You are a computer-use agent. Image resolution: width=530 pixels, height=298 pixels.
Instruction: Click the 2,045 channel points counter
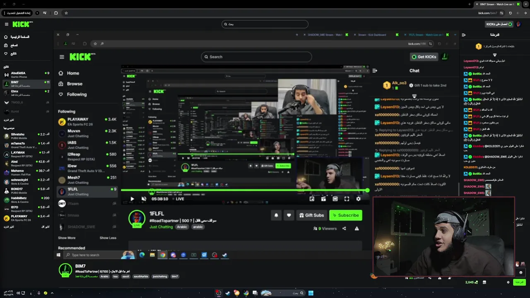pyautogui.click(x=471, y=282)
